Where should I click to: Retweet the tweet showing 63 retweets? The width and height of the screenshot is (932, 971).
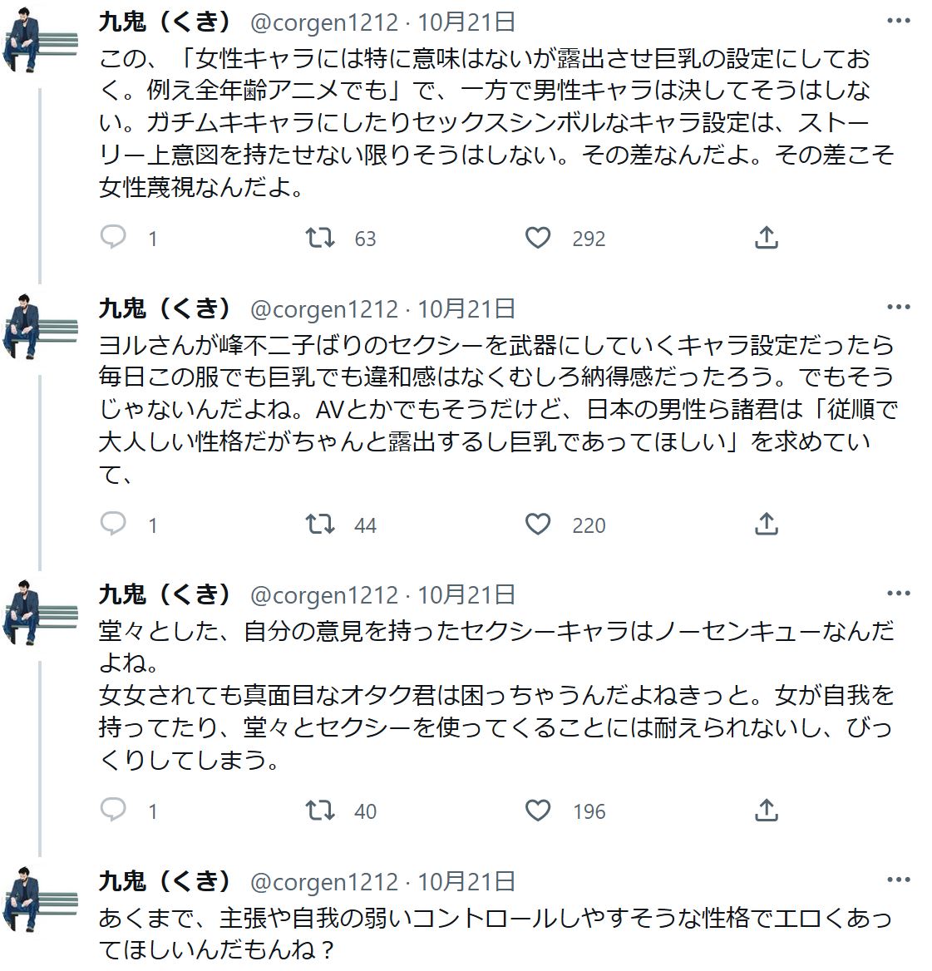pos(320,237)
